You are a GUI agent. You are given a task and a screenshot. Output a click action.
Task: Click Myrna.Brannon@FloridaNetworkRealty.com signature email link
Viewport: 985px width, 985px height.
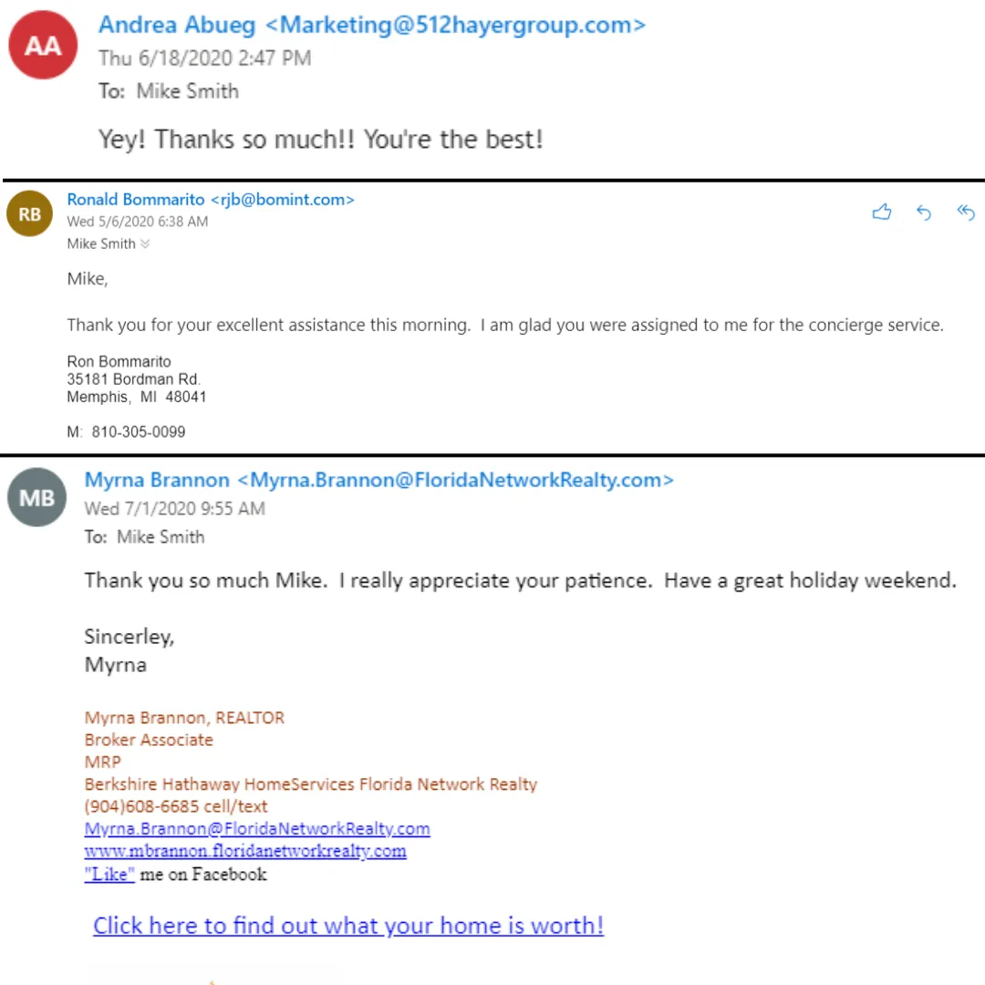257,828
